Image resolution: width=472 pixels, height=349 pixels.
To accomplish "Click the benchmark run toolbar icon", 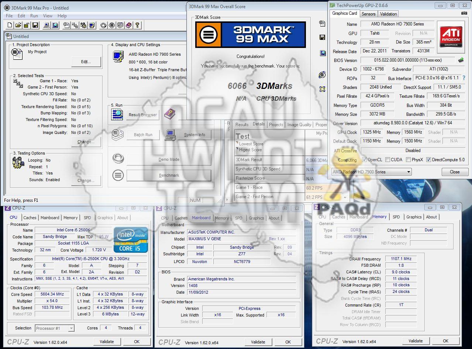I will click(112, 25).
